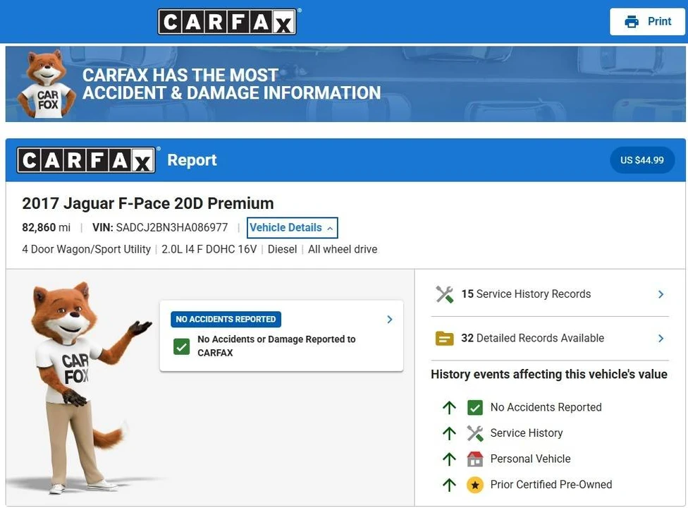Open 15 Service History Records
Image resolution: width=688 pixels, height=508 pixels.
tap(550, 294)
